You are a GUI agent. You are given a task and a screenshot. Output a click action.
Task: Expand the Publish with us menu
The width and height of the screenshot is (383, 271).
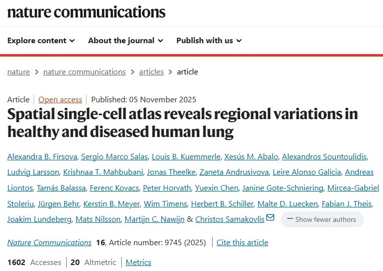click(209, 41)
